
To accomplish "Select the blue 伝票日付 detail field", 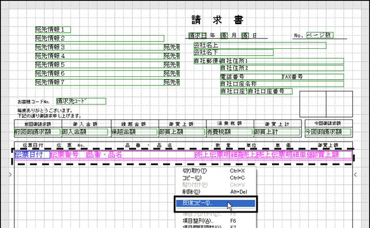I will pos(32,154).
